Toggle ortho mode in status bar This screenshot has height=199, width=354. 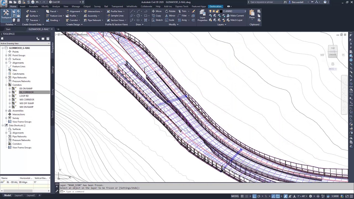pos(254,196)
